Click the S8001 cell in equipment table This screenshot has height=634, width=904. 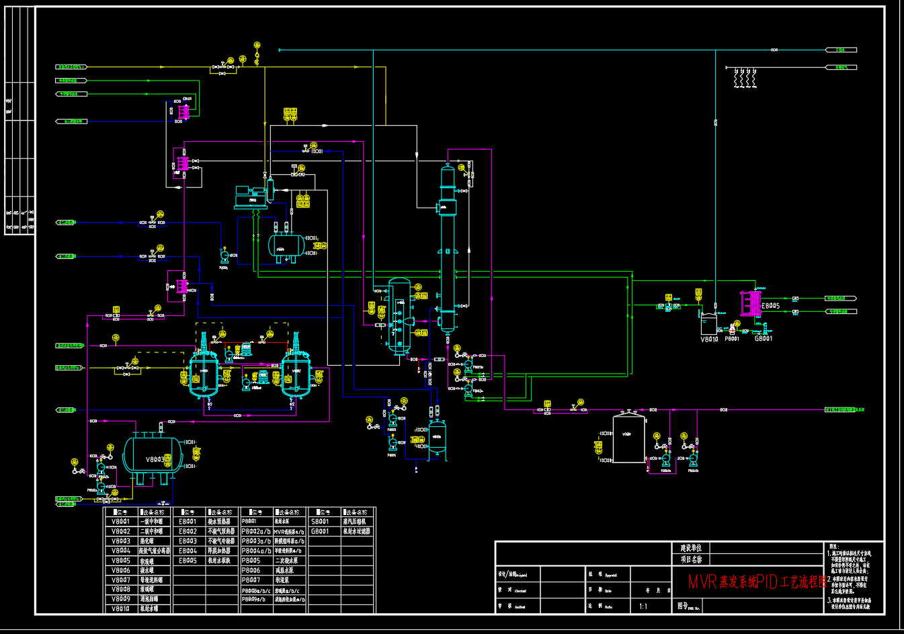321,522
